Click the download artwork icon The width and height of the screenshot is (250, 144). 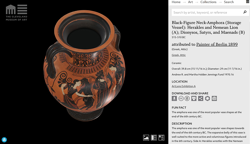[174, 99]
